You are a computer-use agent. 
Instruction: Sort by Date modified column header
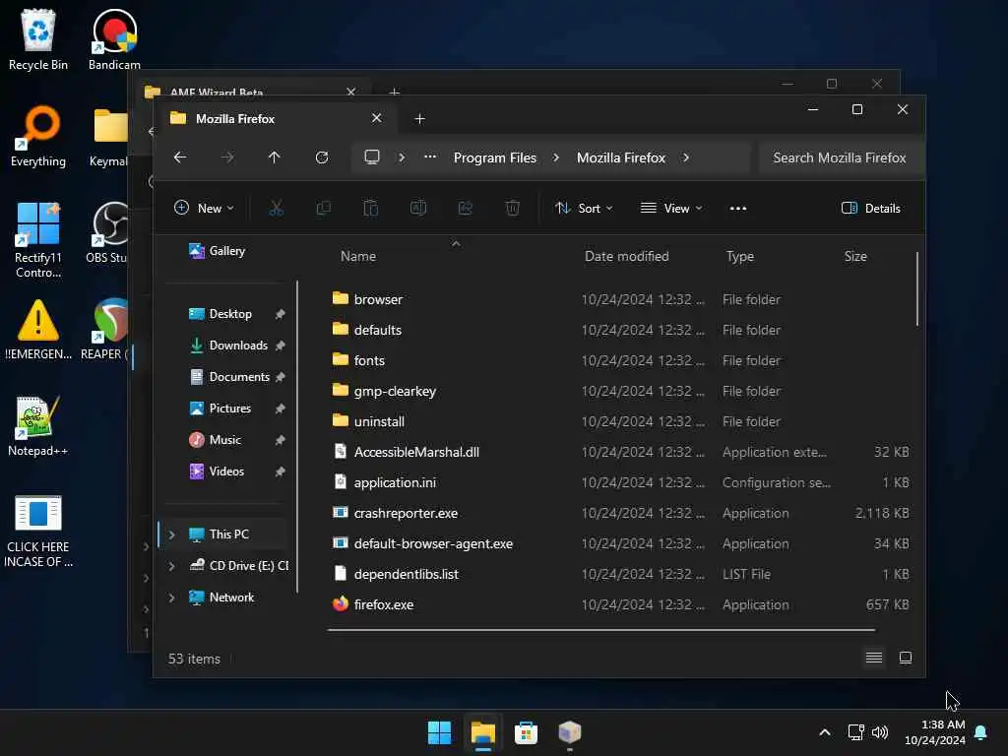coord(627,256)
